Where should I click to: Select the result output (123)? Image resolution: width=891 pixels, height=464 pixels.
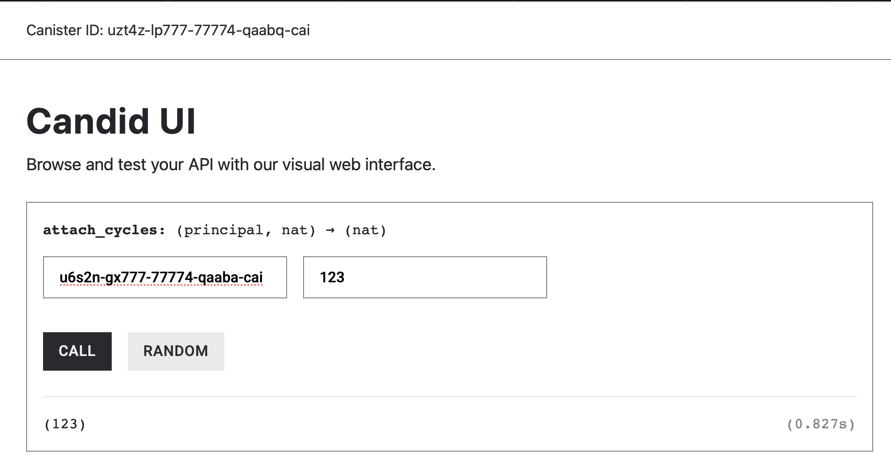[x=65, y=424]
